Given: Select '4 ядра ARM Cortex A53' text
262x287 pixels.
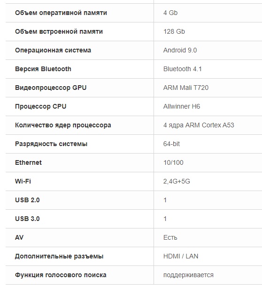Looking at the screenshot, I should [199, 125].
